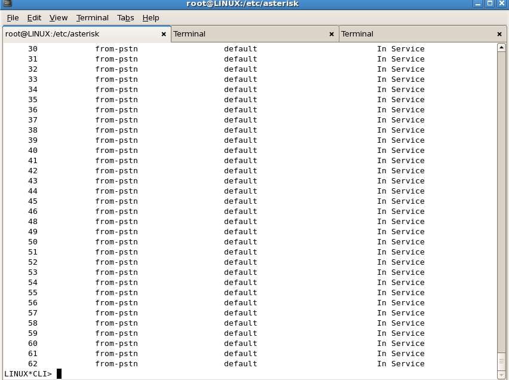Click the terminal window icon in title bar
Screen dimensions: 509x380
[7, 5]
